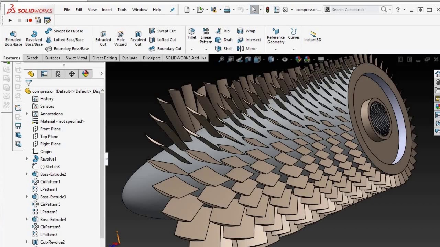Select the Swept Boss/Base tool

pos(64,31)
